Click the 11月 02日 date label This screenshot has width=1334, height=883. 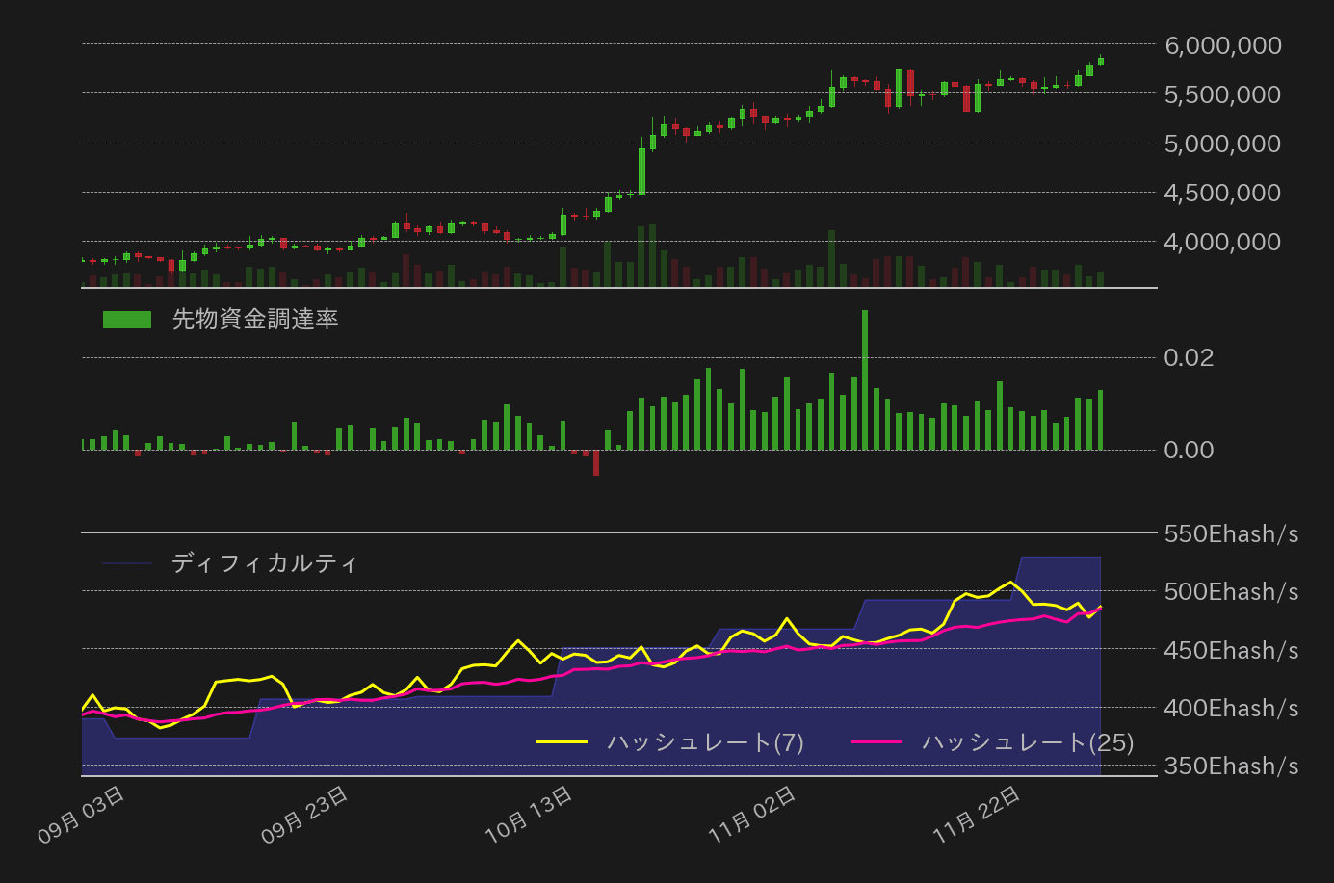[x=753, y=815]
